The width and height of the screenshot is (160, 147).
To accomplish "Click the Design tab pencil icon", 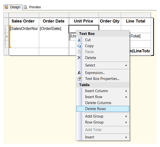I will pyautogui.click(x=6, y=7).
